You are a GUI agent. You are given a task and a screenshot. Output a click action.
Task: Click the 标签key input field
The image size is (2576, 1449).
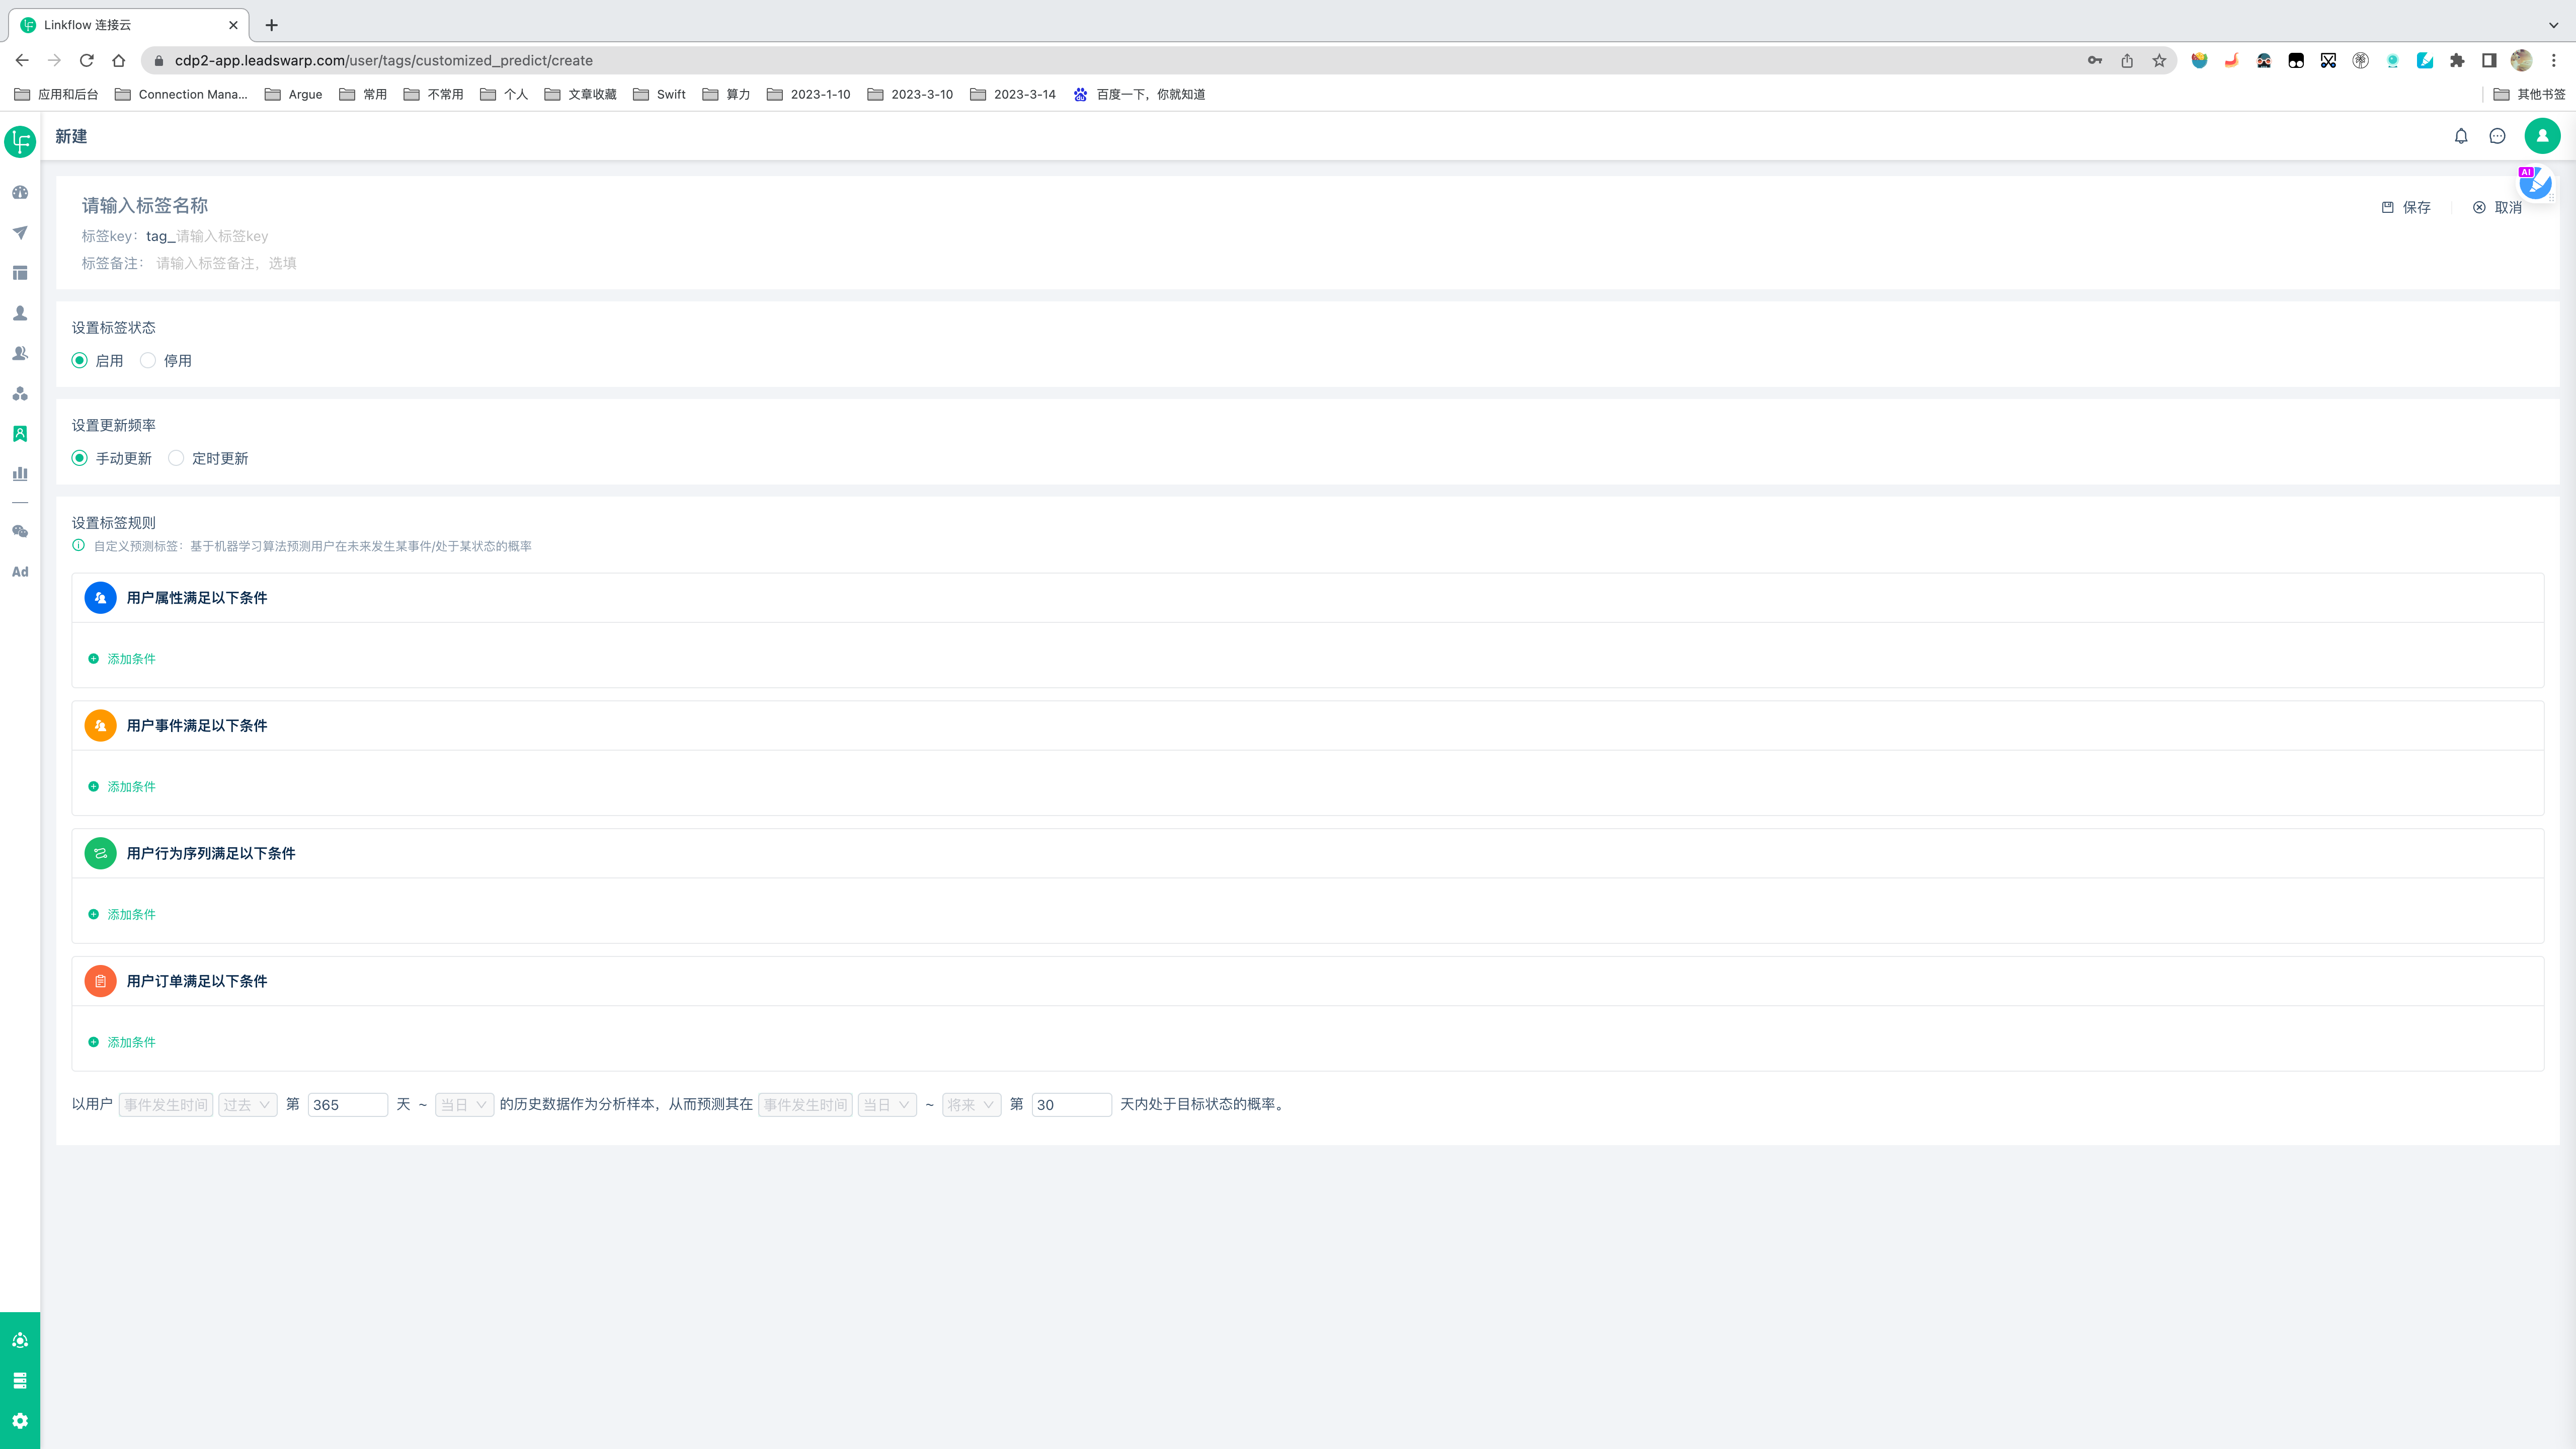tap(222, 236)
